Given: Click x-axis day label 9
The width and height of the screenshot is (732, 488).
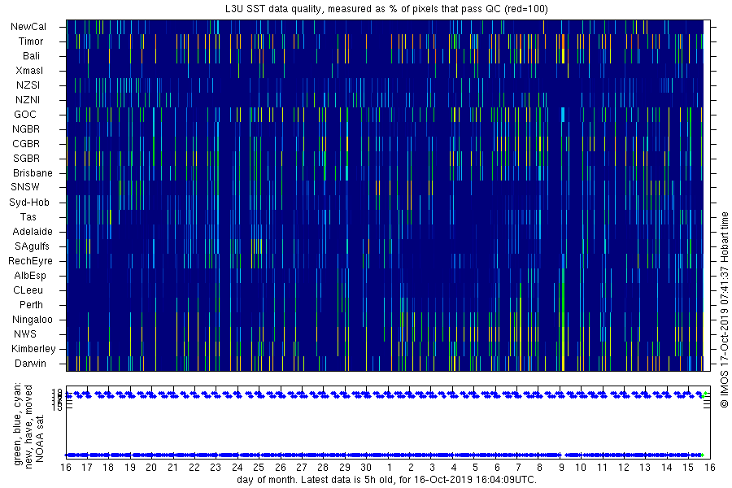Looking at the screenshot, I should (x=561, y=468).
